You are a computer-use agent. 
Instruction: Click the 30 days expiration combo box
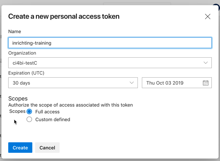pos(68,83)
